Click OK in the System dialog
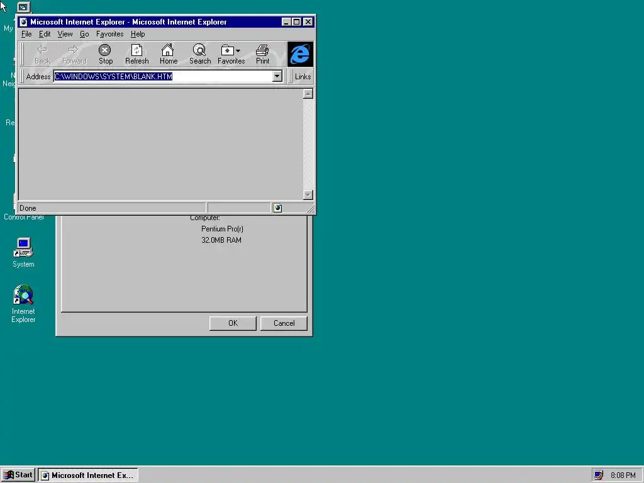 (x=233, y=323)
